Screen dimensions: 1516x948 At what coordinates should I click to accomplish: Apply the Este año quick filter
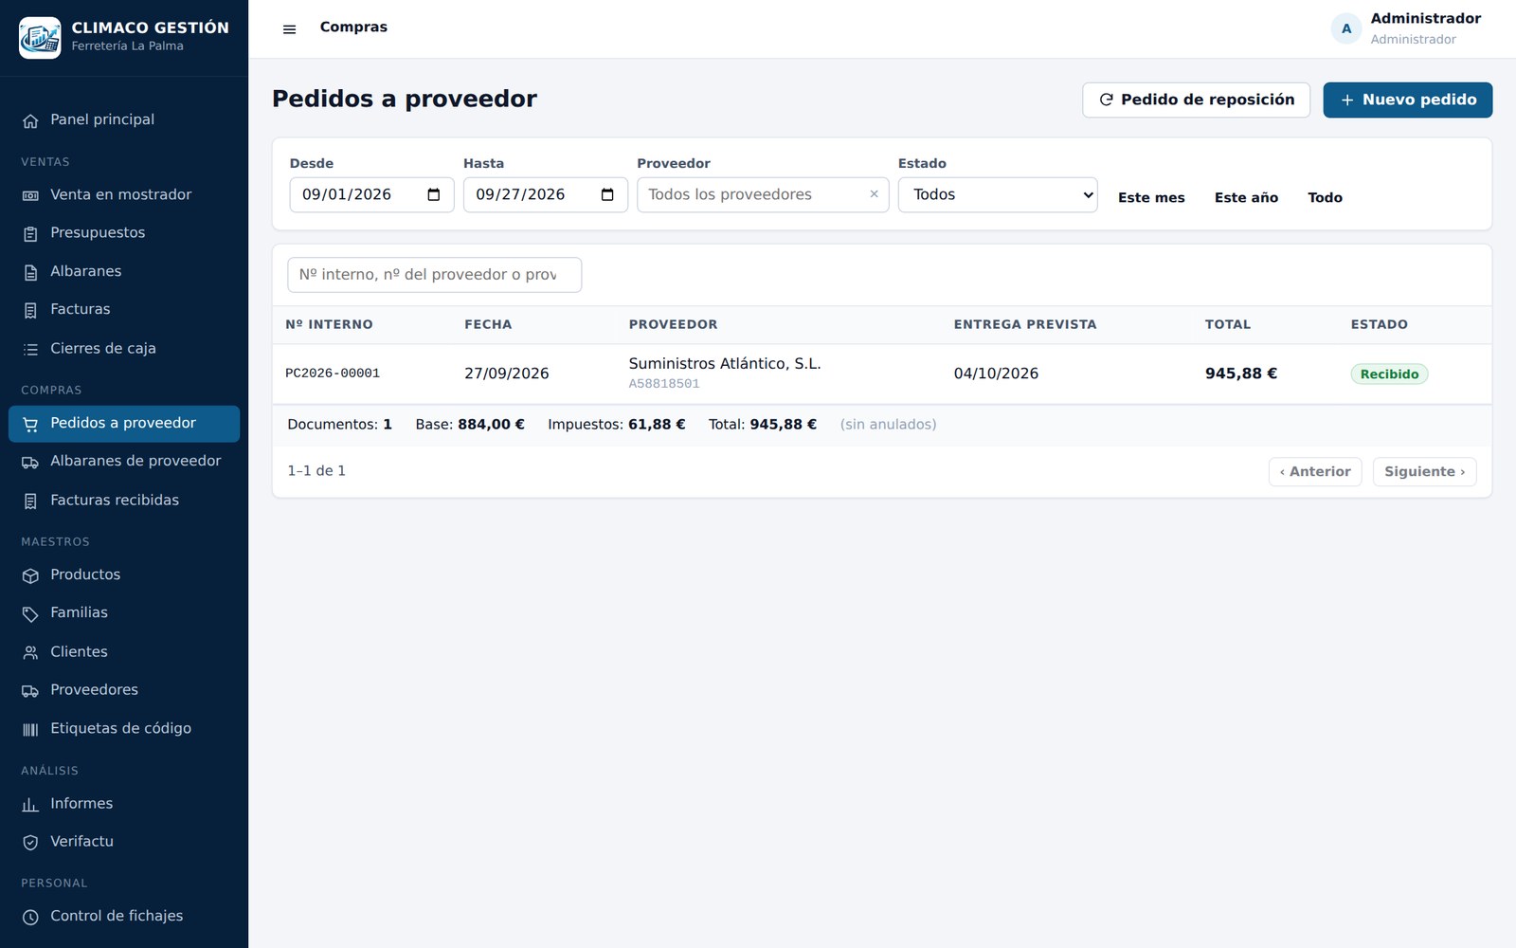[x=1246, y=197]
